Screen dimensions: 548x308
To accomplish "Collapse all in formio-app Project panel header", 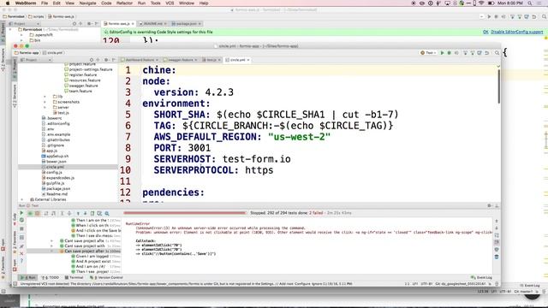I will (98, 60).
